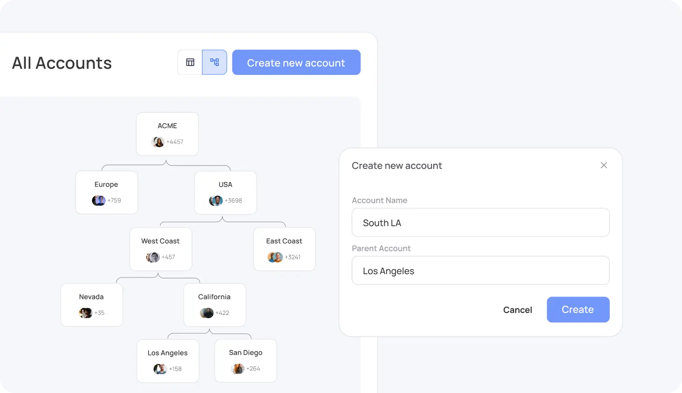Open the San Diego account node
682x393 pixels.
point(245,353)
